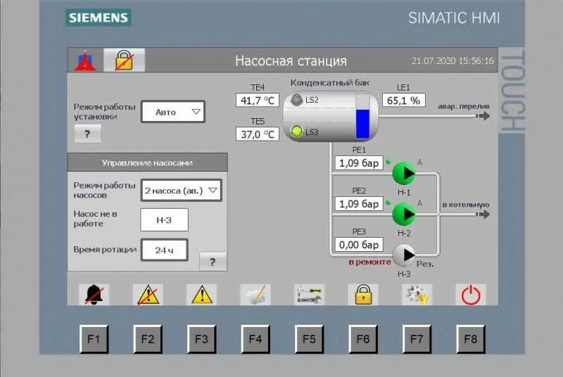Viewport: 563px width, 377px height.
Task: Click the blue tank level bar
Action: click(362, 124)
